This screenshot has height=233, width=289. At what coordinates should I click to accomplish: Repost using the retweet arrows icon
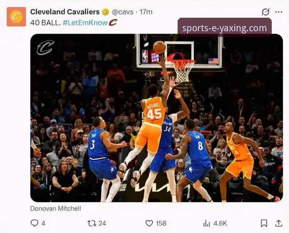point(91,223)
